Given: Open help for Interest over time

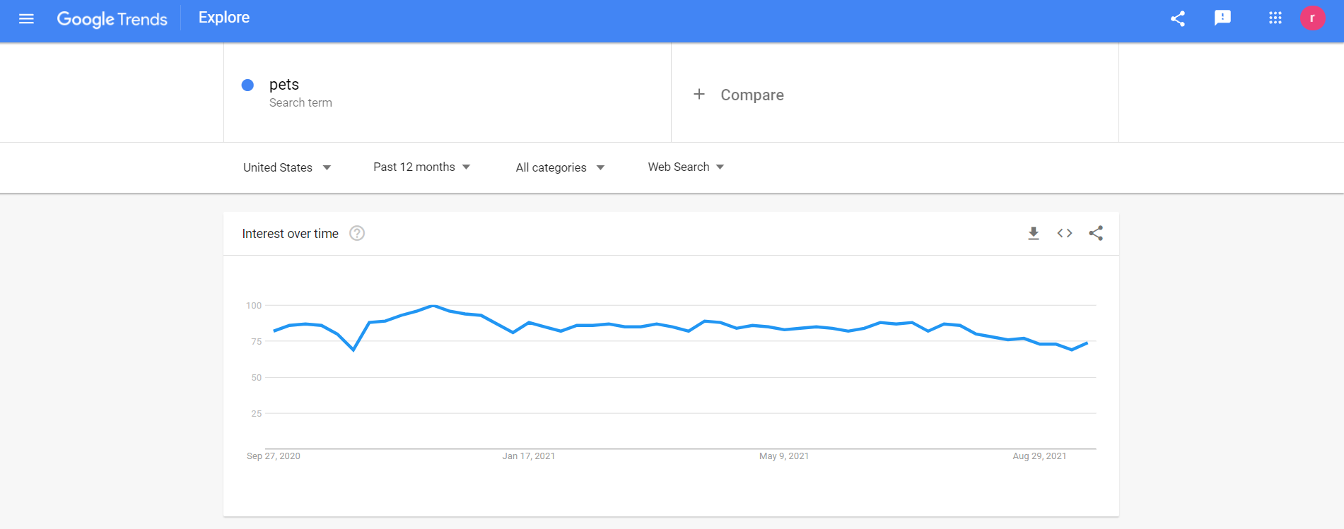Looking at the screenshot, I should coord(357,233).
